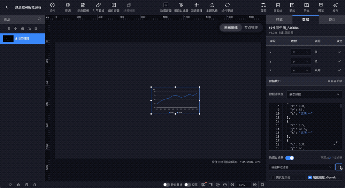The height and width of the screenshot is (188, 345).
Task: Click the search icon in 图层 panel
Action: point(39,19)
